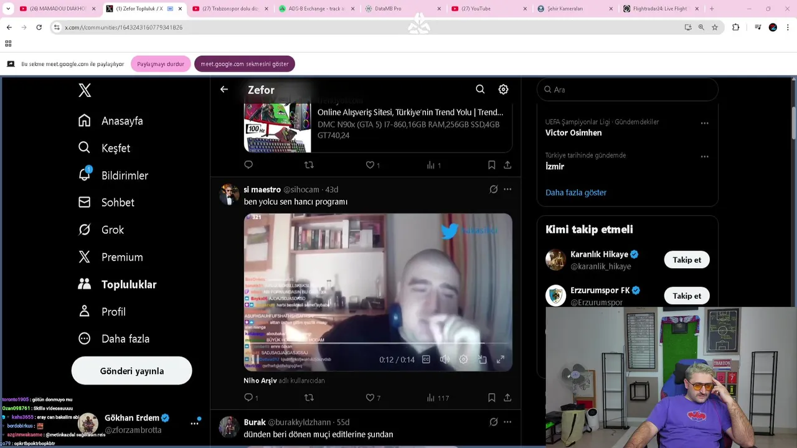Open si maestro profile avatar
This screenshot has height=448, width=797.
pyautogui.click(x=229, y=195)
